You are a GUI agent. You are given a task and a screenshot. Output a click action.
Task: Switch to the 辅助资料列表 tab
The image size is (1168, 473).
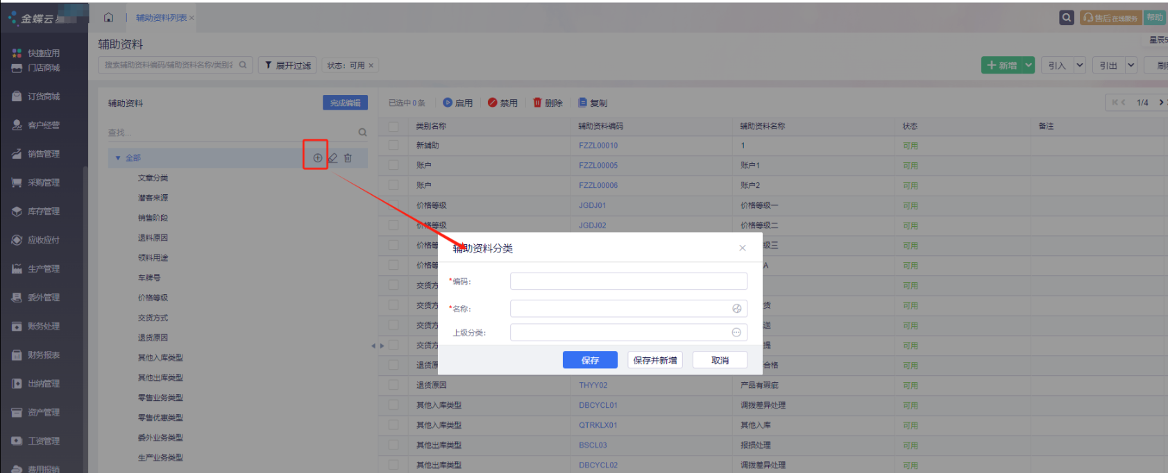[161, 17]
